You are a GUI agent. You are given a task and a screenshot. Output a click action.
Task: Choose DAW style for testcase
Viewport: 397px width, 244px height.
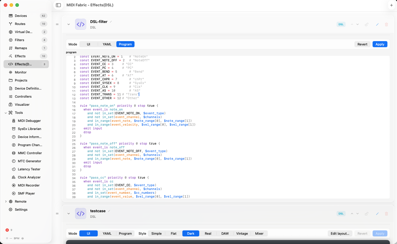pyautogui.click(x=225, y=233)
